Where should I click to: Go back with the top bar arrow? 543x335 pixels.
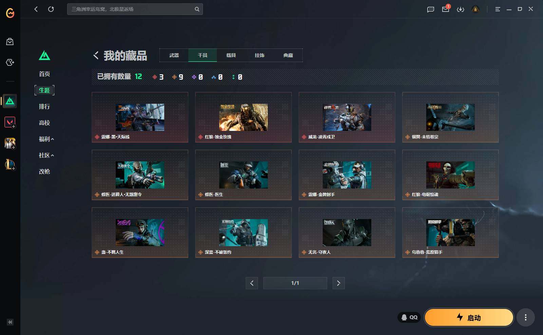pyautogui.click(x=36, y=9)
